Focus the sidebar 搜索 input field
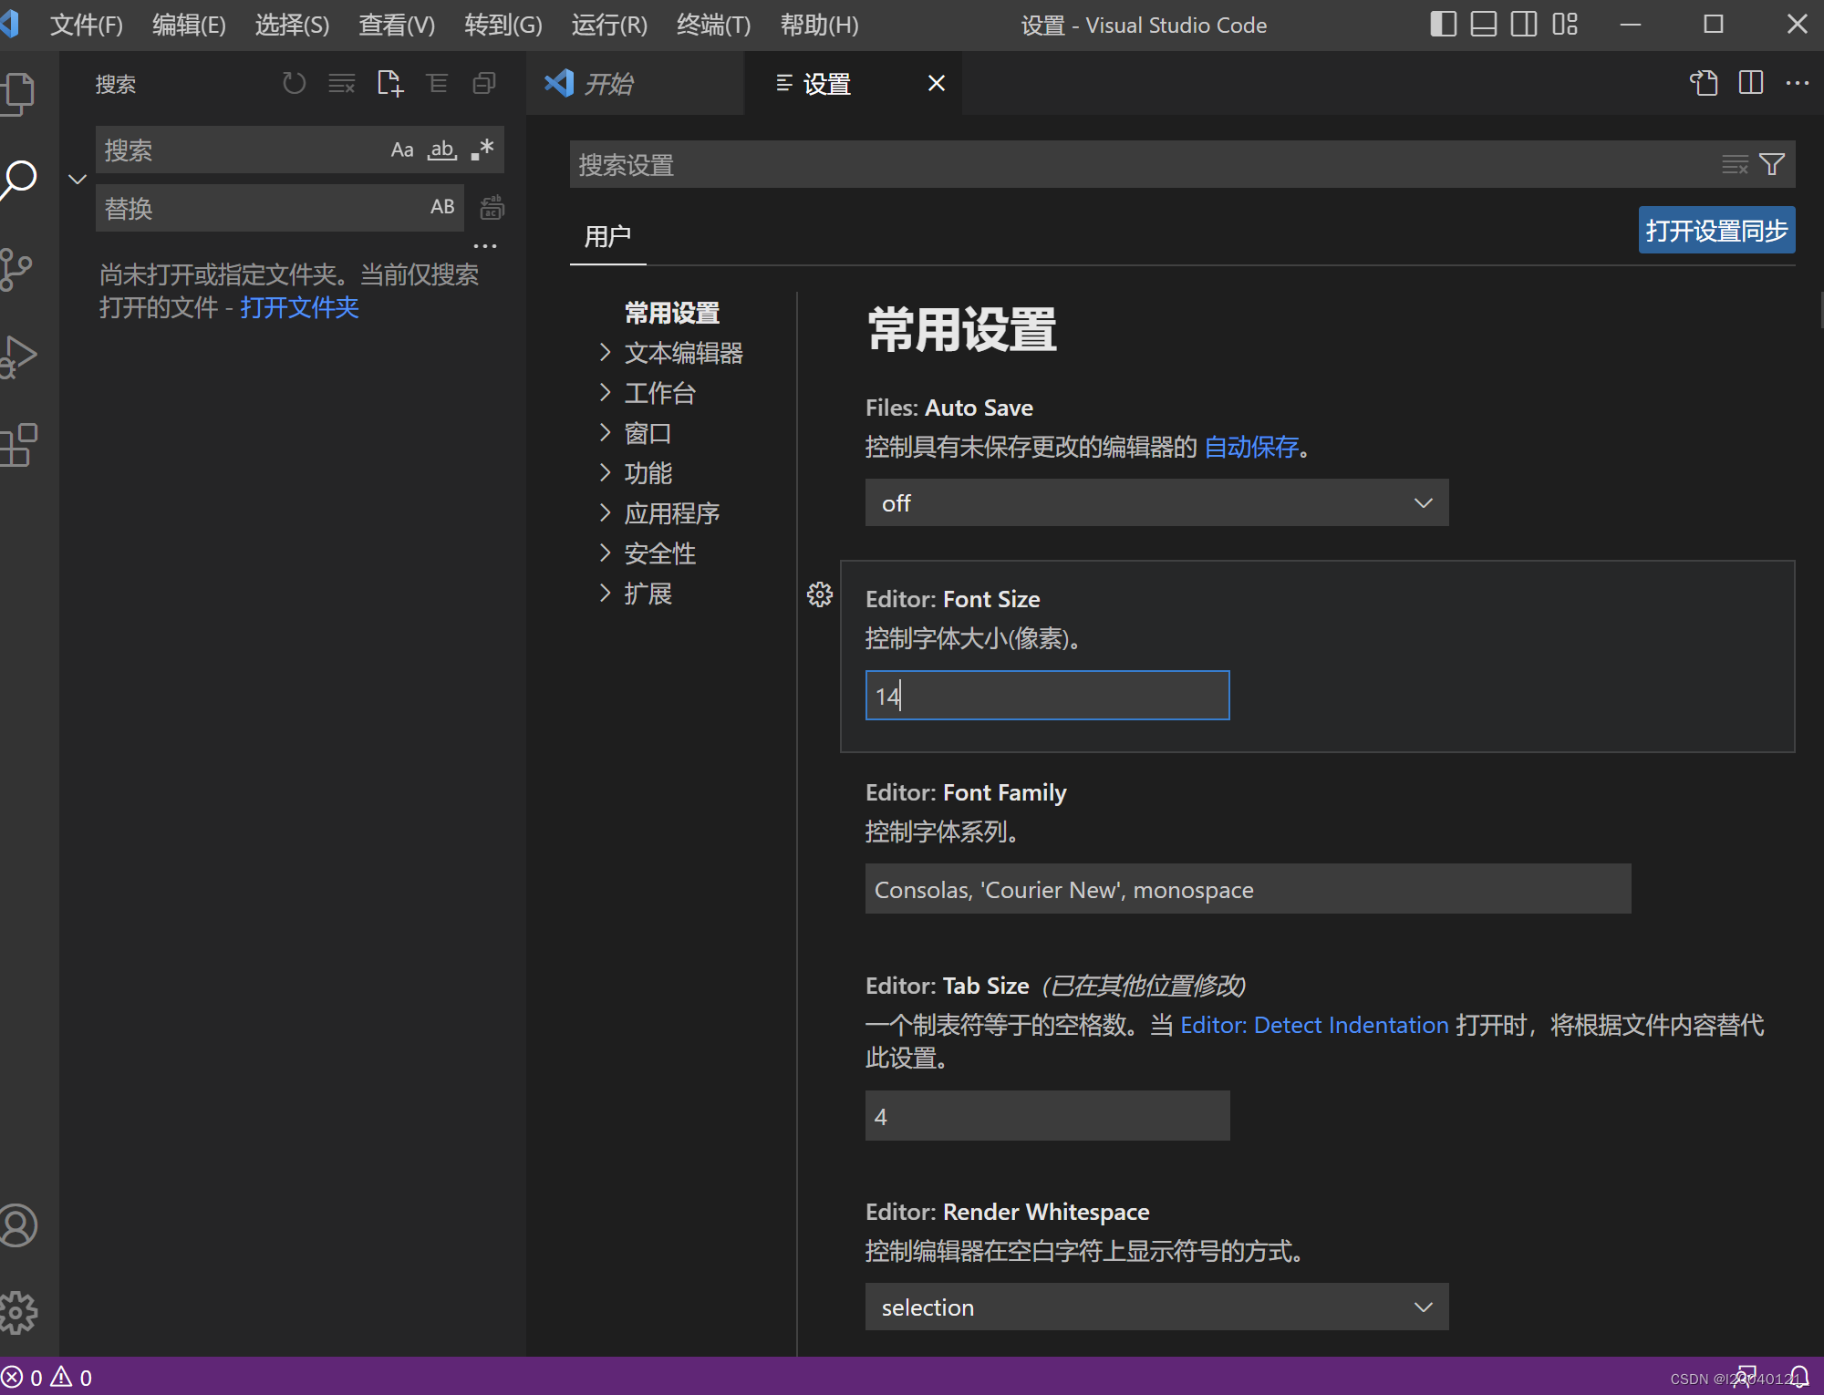1824x1395 pixels. click(x=242, y=150)
